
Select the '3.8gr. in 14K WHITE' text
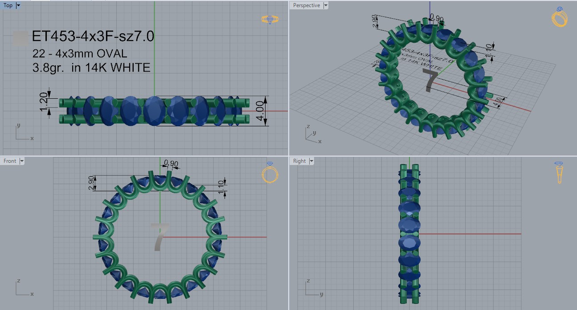pyautogui.click(x=91, y=68)
